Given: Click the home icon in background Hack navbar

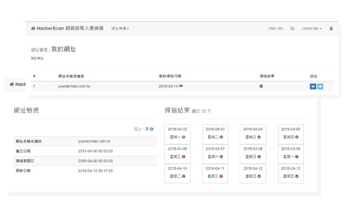Looking at the screenshot, I should click(x=12, y=84).
